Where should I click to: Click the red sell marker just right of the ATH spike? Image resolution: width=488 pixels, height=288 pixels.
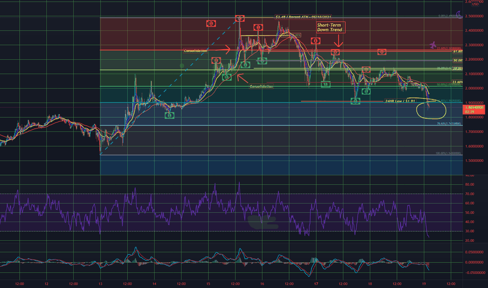click(258, 27)
